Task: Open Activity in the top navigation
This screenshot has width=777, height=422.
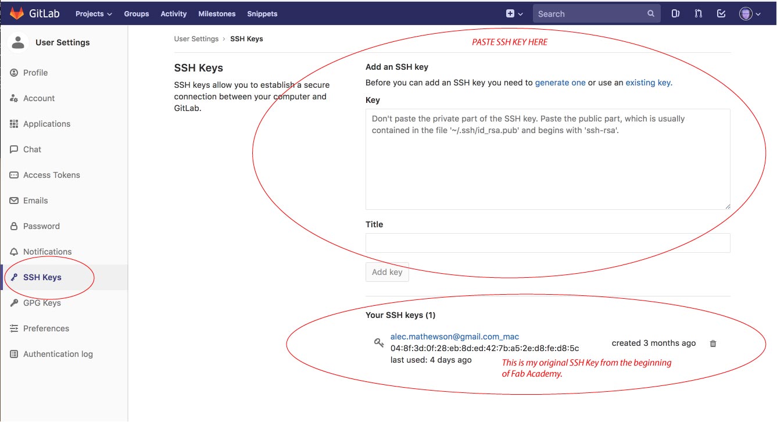Action: point(174,14)
